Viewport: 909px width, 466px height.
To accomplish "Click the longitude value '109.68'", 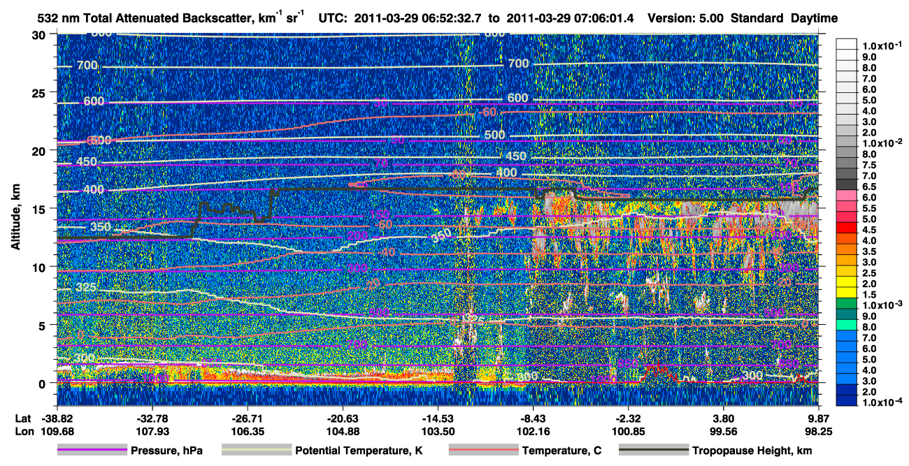I will [57, 431].
